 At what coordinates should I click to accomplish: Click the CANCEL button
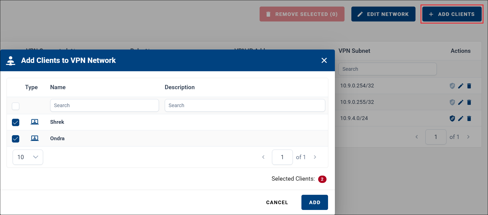277,202
